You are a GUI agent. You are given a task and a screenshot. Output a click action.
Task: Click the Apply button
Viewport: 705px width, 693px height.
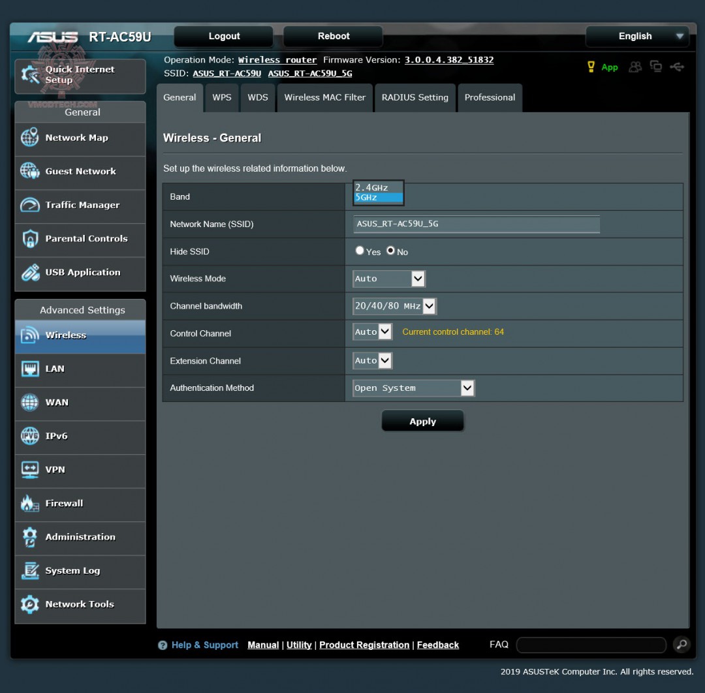422,420
